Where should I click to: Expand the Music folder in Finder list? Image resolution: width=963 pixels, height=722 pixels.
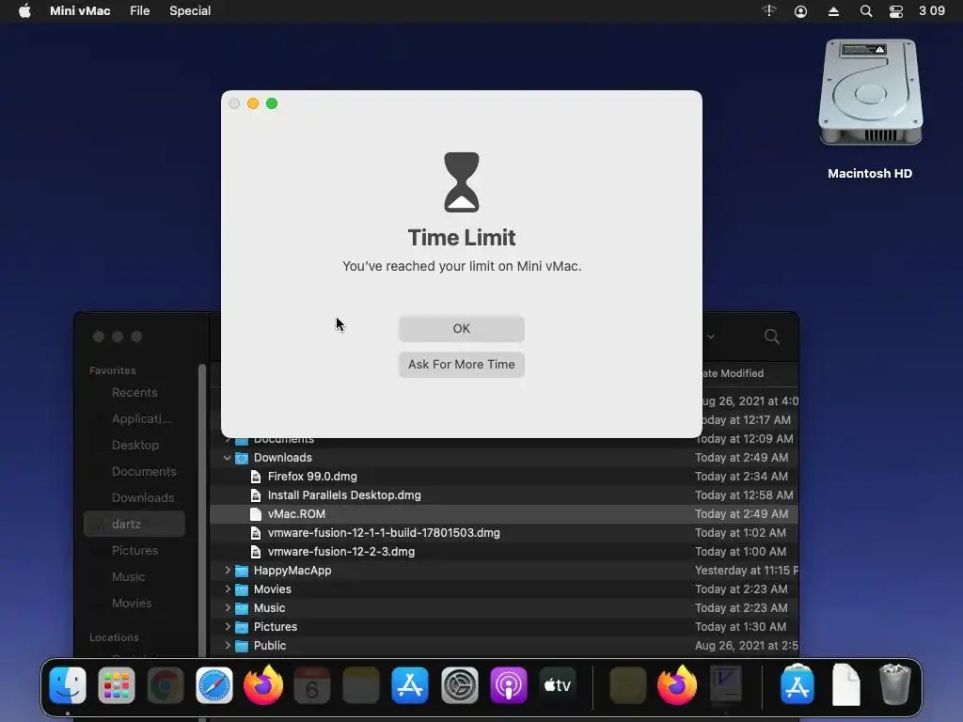228,608
